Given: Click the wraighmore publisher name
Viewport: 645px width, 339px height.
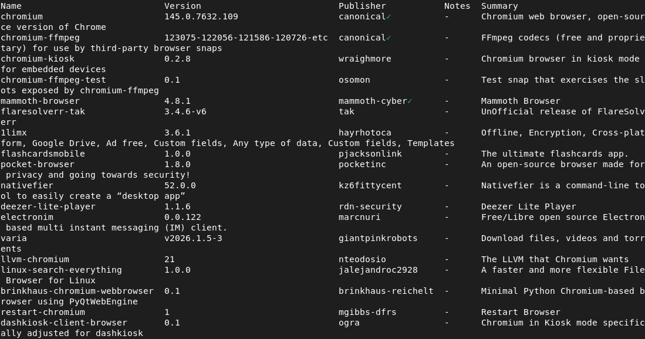Looking at the screenshot, I should [364, 59].
